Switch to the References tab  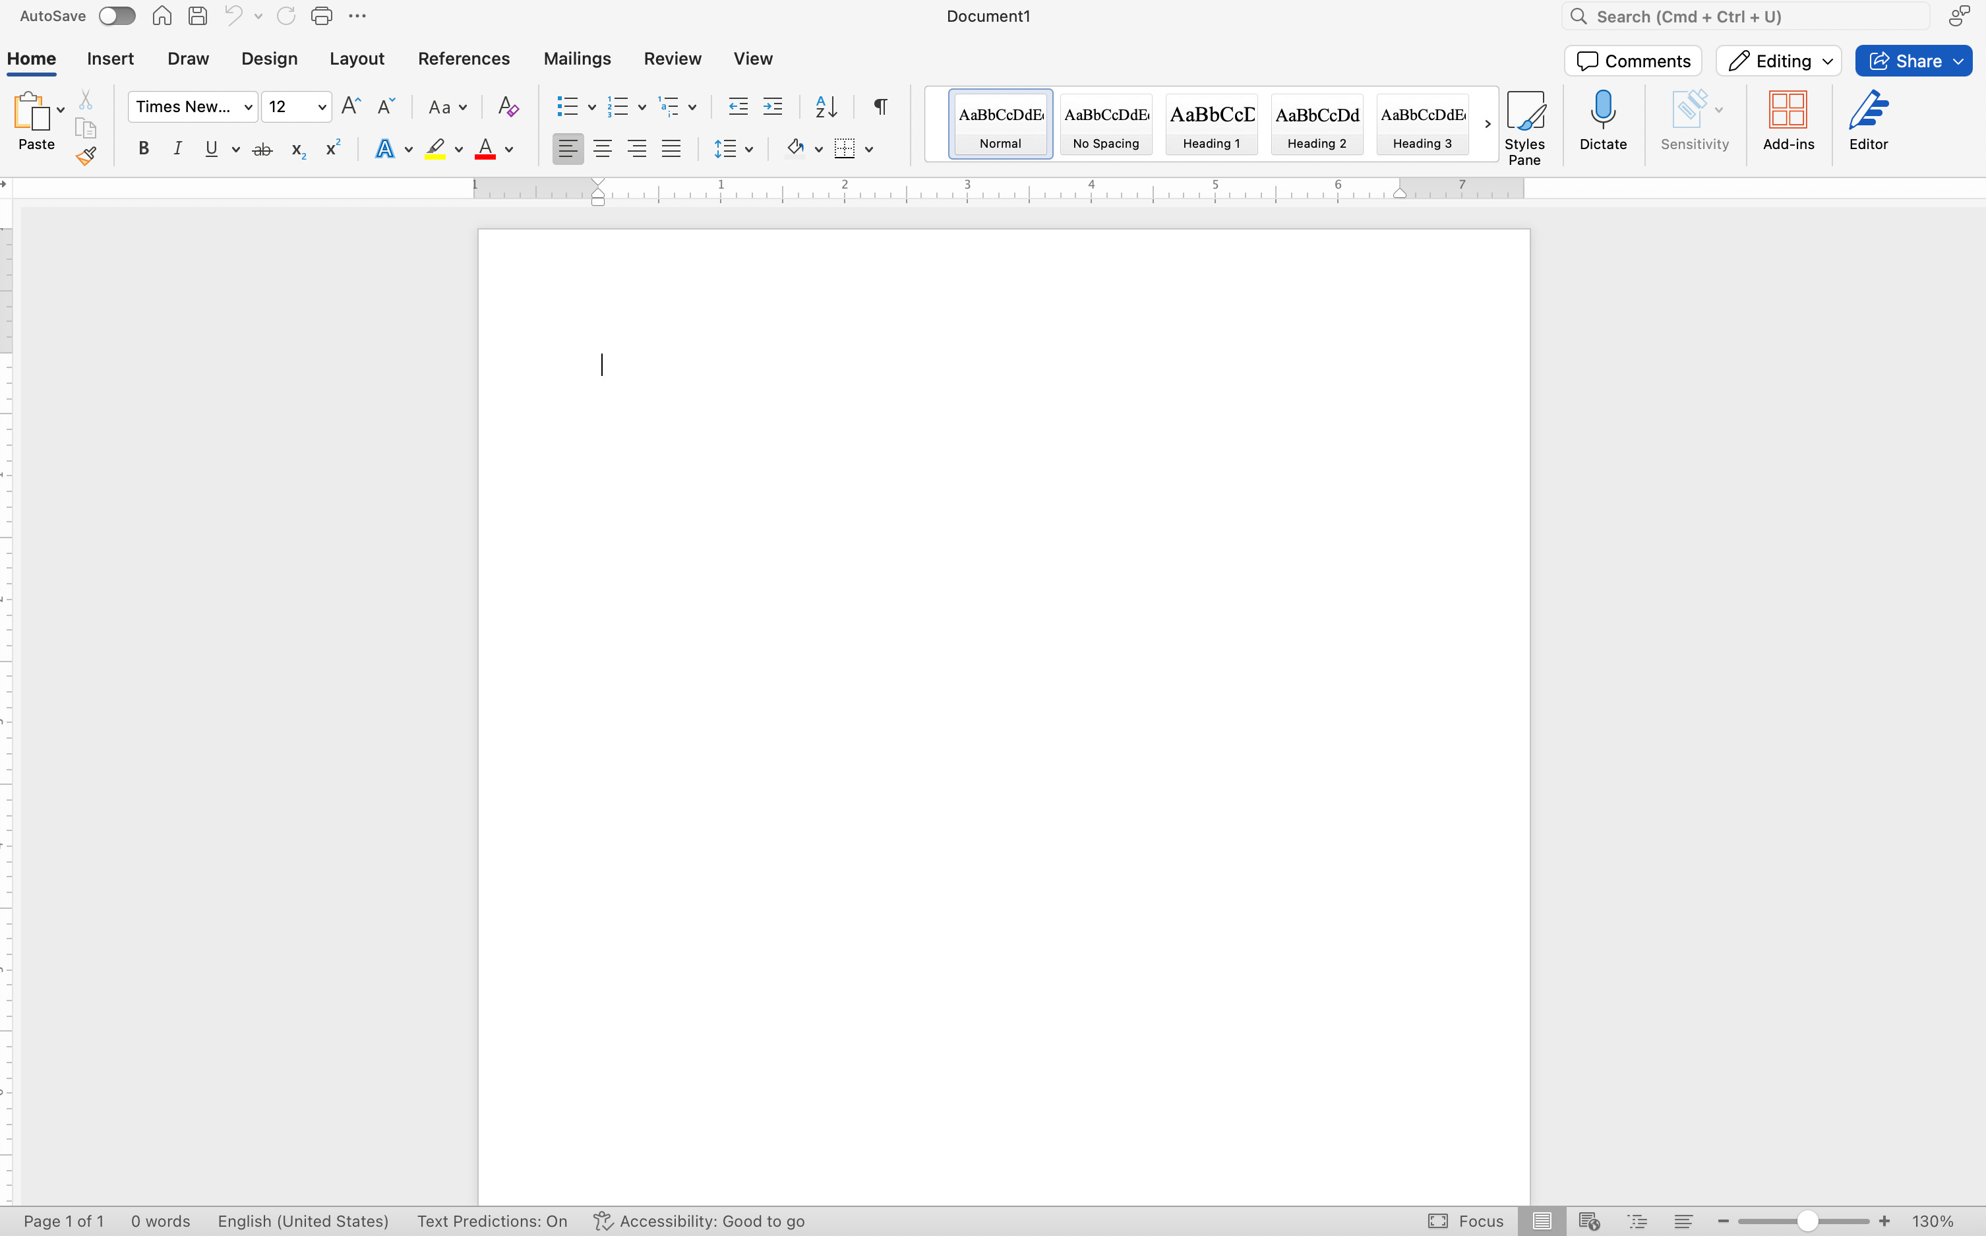point(464,59)
